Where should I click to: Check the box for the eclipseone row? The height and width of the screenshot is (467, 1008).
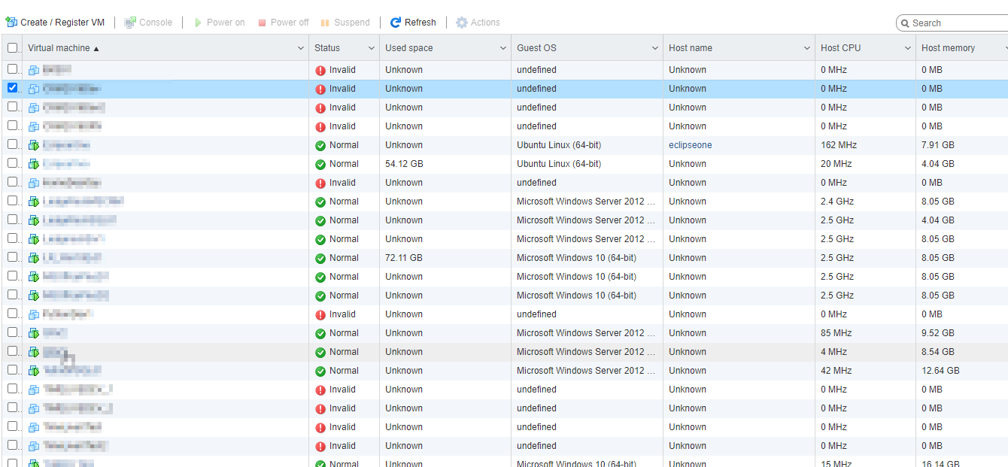[12, 144]
